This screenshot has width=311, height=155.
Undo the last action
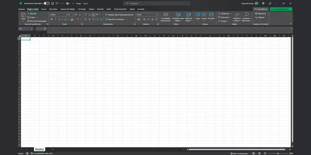pos(57,3)
